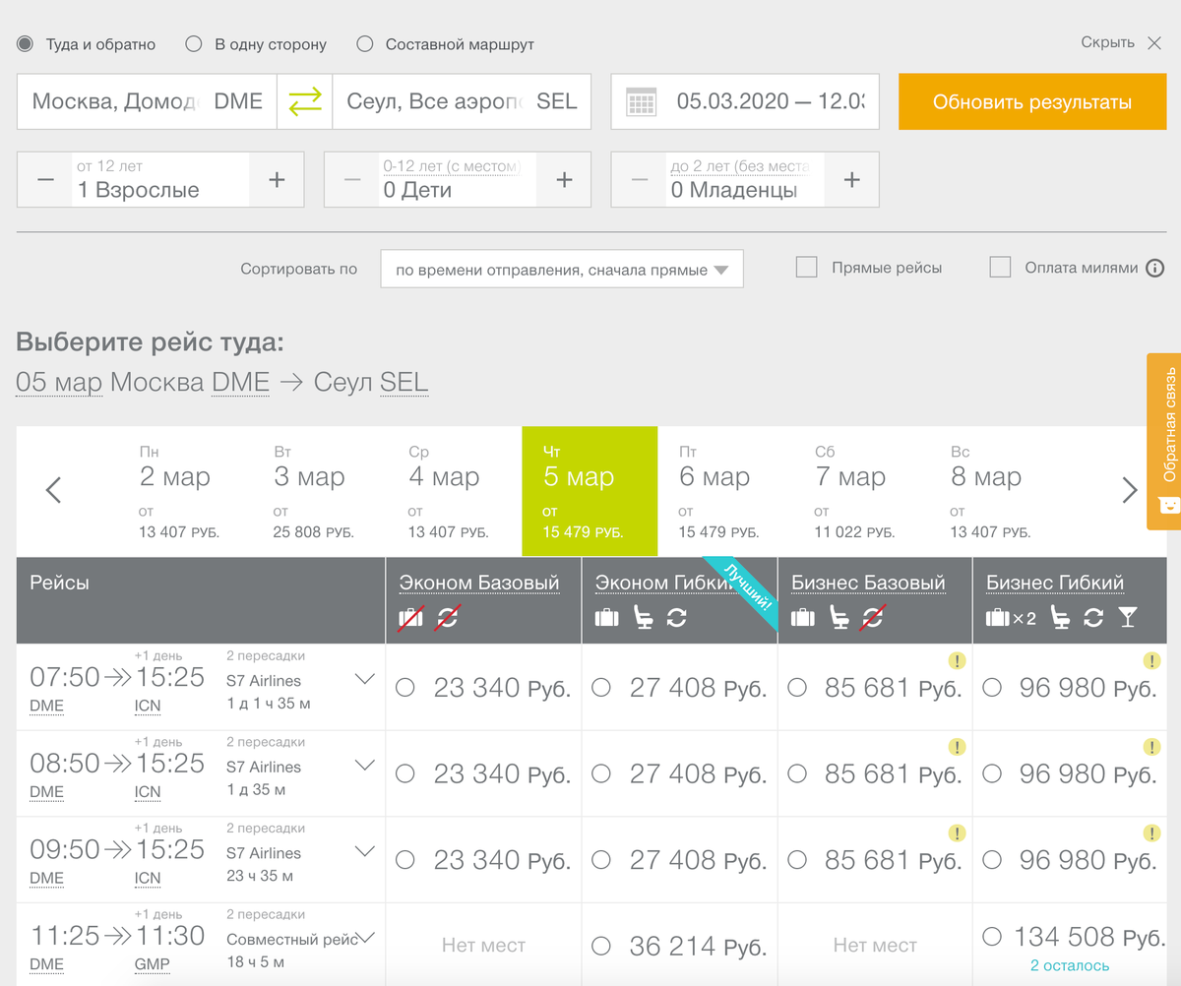
Task: Increase adults count with plus
Action: (x=277, y=179)
